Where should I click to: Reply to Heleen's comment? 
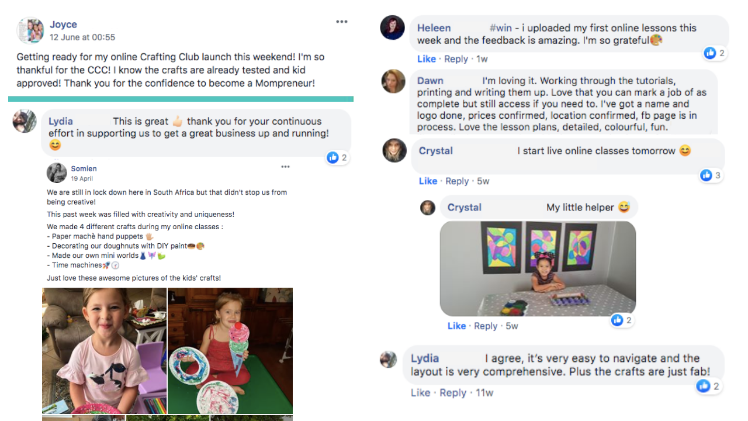click(456, 59)
